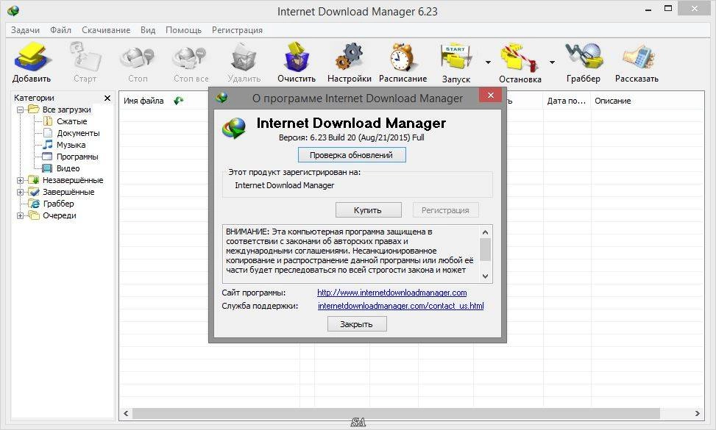This screenshot has height=430, width=716.
Task: Open the Задачи menu
Action: (26, 30)
